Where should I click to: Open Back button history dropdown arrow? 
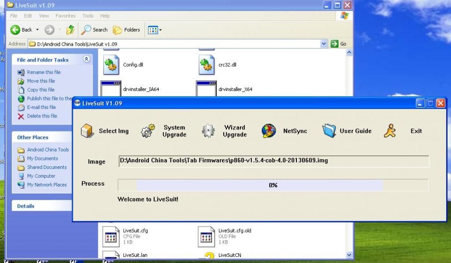(37, 30)
